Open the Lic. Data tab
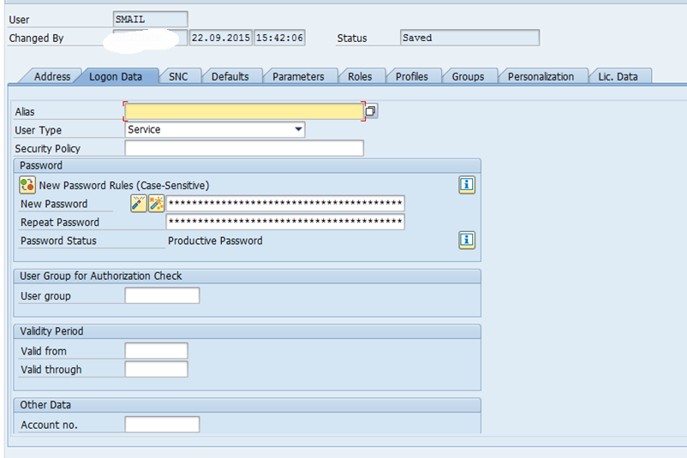Viewport: 687px width, 458px height. (x=618, y=76)
